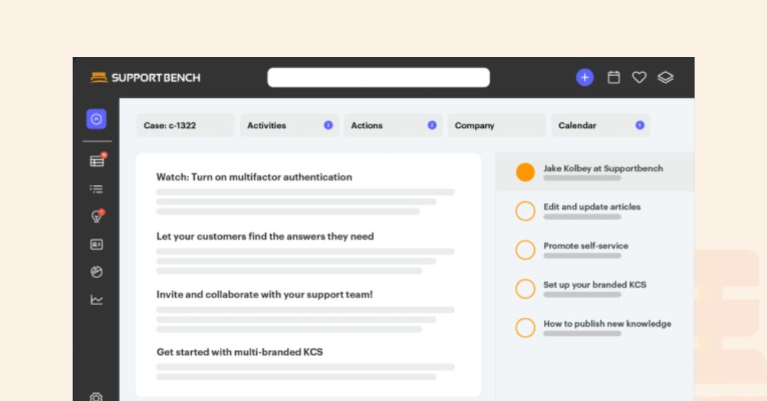Select circle beside How to publish new knowledge
The image size is (767, 401).
(x=525, y=327)
